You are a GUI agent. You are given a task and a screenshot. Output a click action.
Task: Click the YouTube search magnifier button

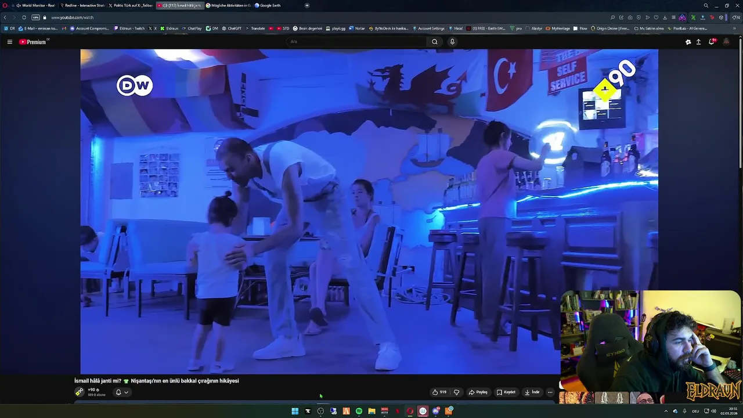pos(434,42)
